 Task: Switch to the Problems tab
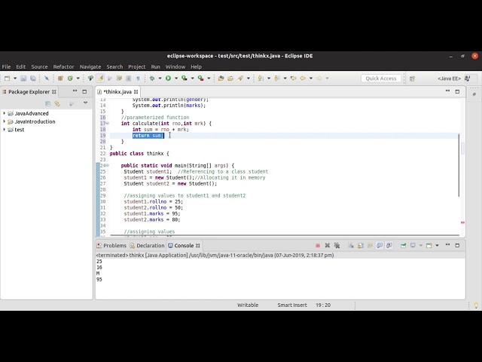coord(111,245)
